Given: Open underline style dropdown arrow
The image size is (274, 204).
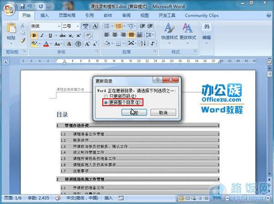Looking at the screenshot, I should tap(56, 36).
